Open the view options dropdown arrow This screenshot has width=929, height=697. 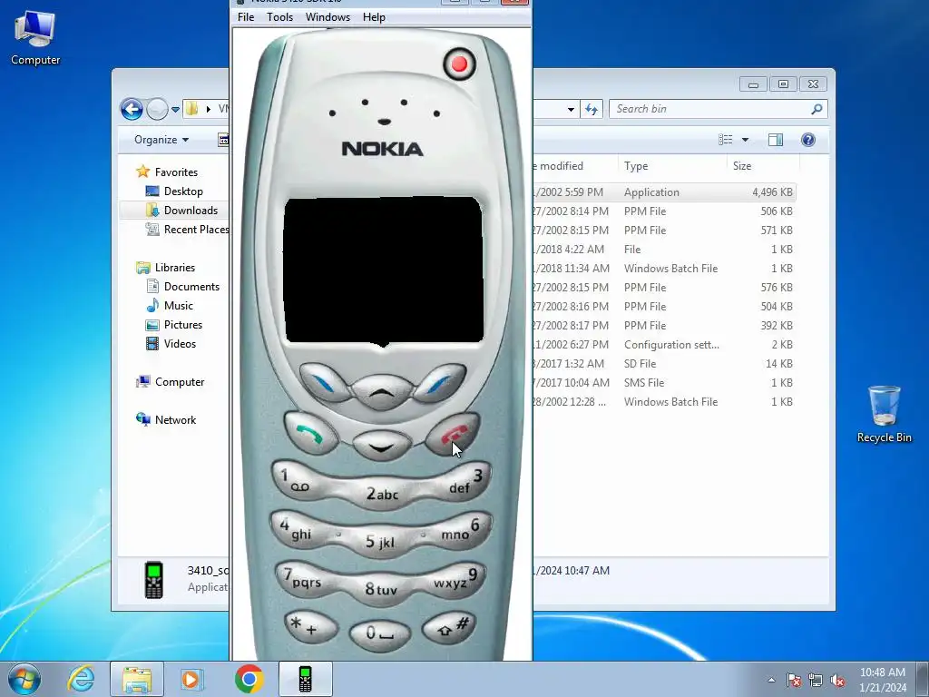746,140
